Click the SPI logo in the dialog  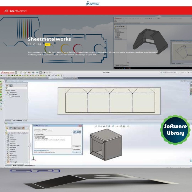[77, 132]
